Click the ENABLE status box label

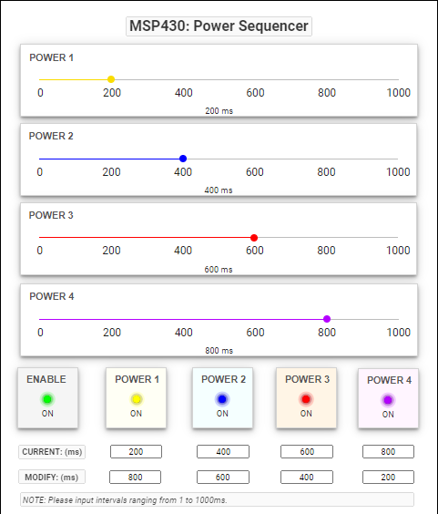click(x=46, y=379)
